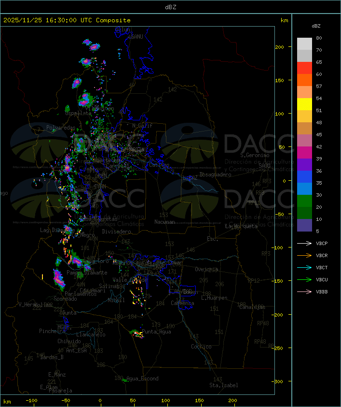Click the magenta 39-42 dBZ color swatch

(304, 152)
